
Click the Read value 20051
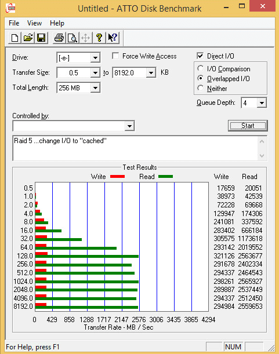(253, 188)
